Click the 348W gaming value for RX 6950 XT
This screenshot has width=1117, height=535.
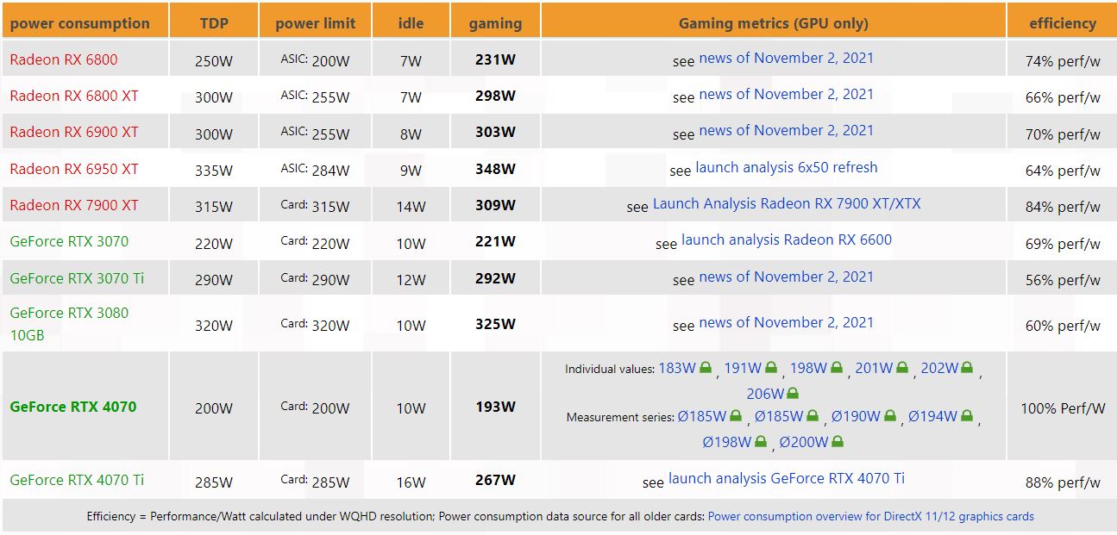[x=495, y=169]
